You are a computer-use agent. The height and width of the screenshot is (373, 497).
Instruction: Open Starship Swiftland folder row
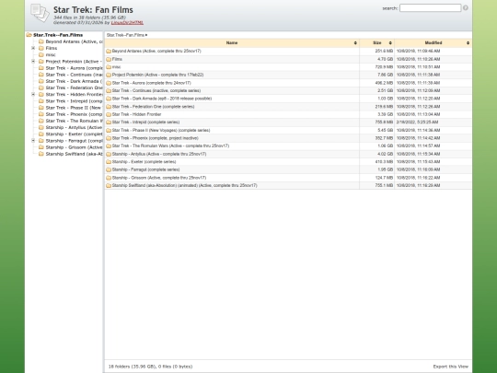pyautogui.click(x=184, y=185)
